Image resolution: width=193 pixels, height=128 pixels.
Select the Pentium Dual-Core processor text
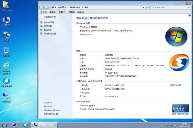[134, 66]
